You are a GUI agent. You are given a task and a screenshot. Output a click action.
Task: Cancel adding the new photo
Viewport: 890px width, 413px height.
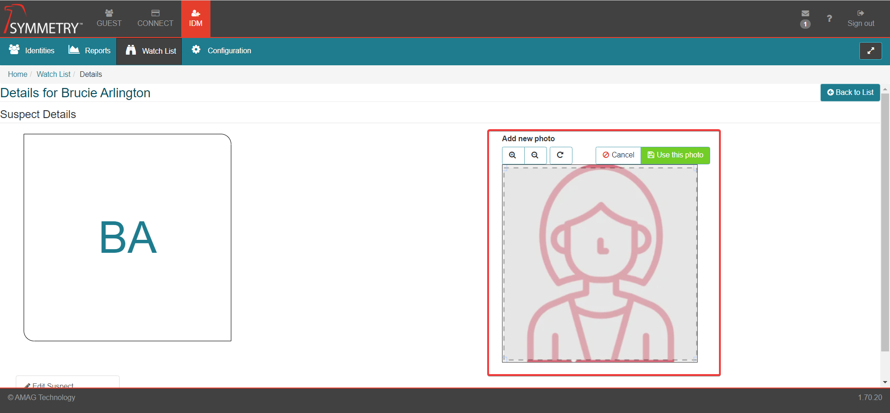pyautogui.click(x=618, y=155)
